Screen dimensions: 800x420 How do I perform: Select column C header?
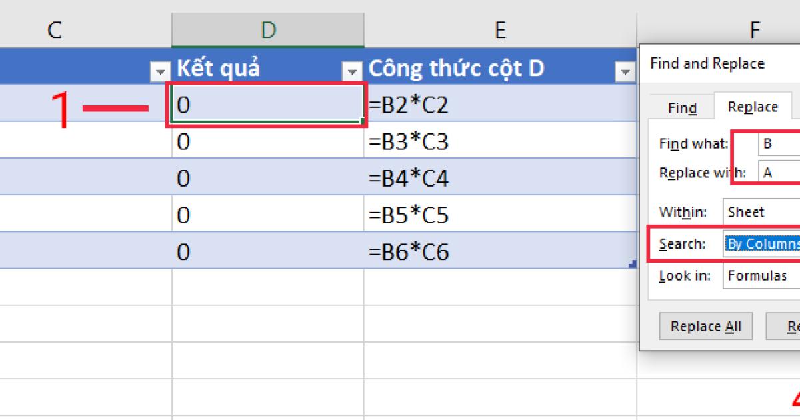click(x=55, y=30)
